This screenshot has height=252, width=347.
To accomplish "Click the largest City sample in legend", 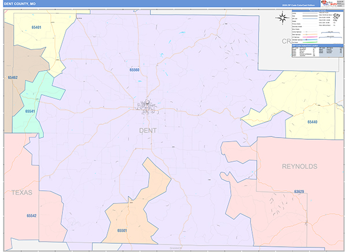I will 337,15.
